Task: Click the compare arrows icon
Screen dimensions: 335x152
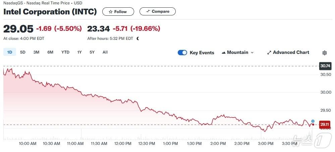Action: [148, 11]
